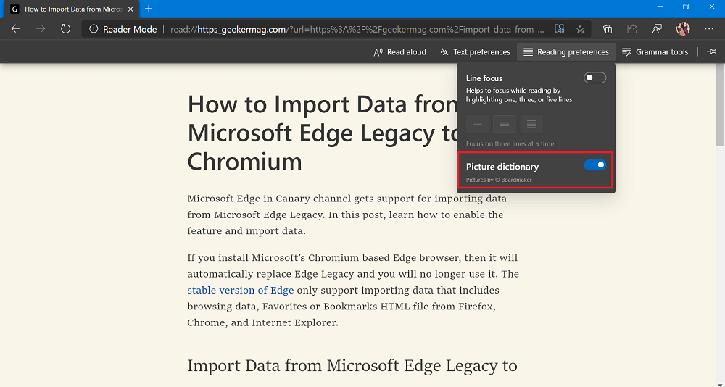The width and height of the screenshot is (725, 387).
Task: Click the Share icon in toolbar
Action: tap(632, 29)
